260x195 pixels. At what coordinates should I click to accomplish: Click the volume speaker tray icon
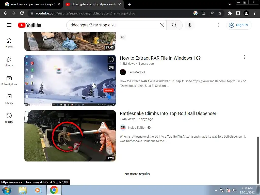pos(234,190)
